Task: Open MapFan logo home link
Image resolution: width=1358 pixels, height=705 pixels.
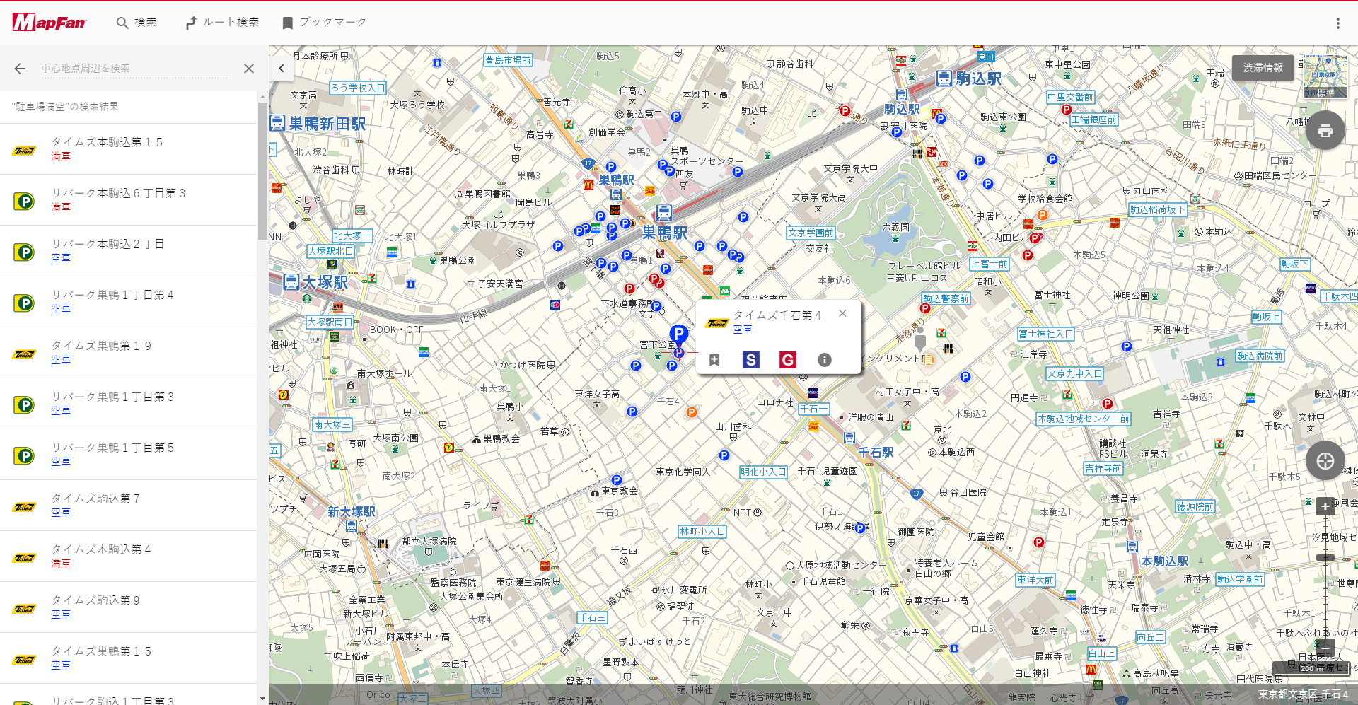Action: (x=49, y=23)
